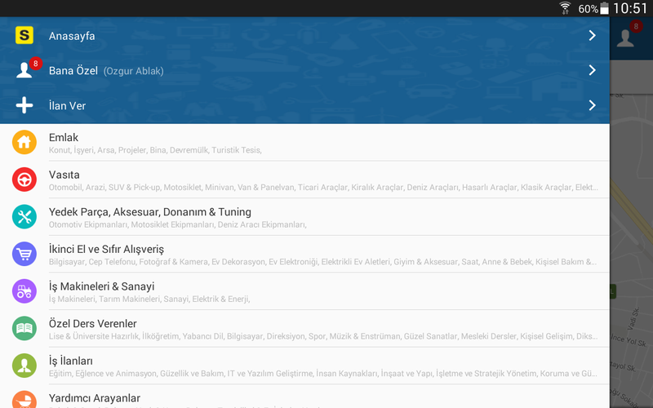Open the Bana Özel menu item

click(x=304, y=70)
